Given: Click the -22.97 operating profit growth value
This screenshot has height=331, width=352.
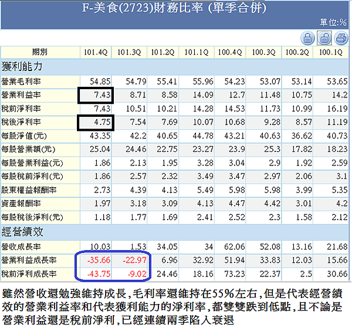Looking at the screenshot, I should tap(134, 260).
